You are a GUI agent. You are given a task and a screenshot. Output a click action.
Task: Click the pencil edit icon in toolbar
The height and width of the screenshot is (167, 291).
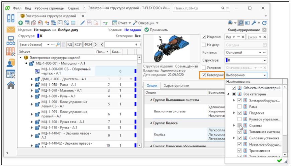tap(82, 23)
